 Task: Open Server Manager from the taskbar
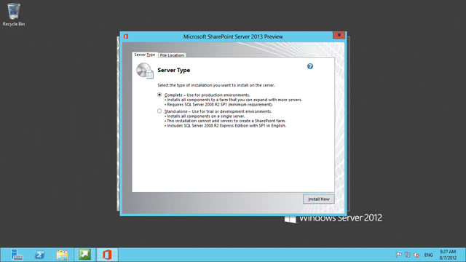tap(17, 255)
